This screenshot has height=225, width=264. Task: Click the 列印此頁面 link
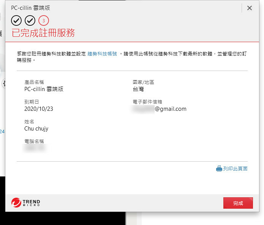pos(235,168)
